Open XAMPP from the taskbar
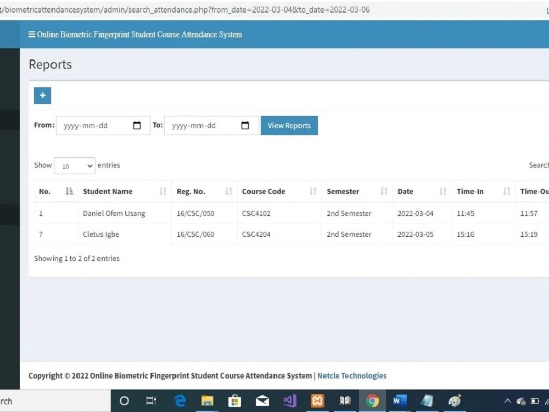Image resolution: width=549 pixels, height=412 pixels. tap(317, 400)
